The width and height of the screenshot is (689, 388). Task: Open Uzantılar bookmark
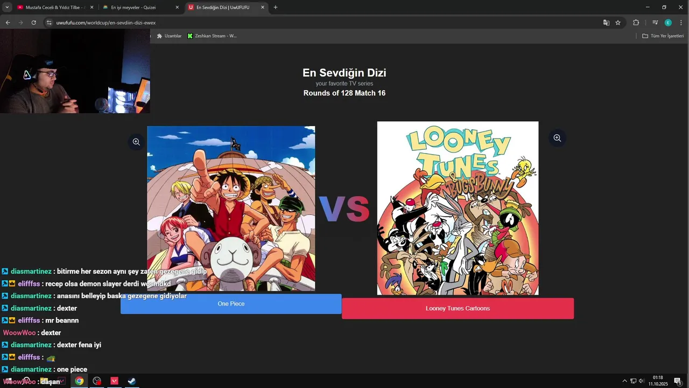pyautogui.click(x=169, y=36)
